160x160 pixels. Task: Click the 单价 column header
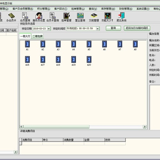[x=53, y=140]
